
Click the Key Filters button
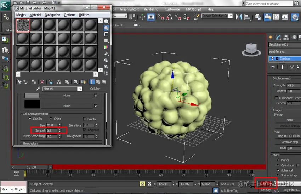[291, 190]
